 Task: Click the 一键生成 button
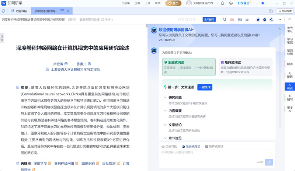tap(205, 87)
